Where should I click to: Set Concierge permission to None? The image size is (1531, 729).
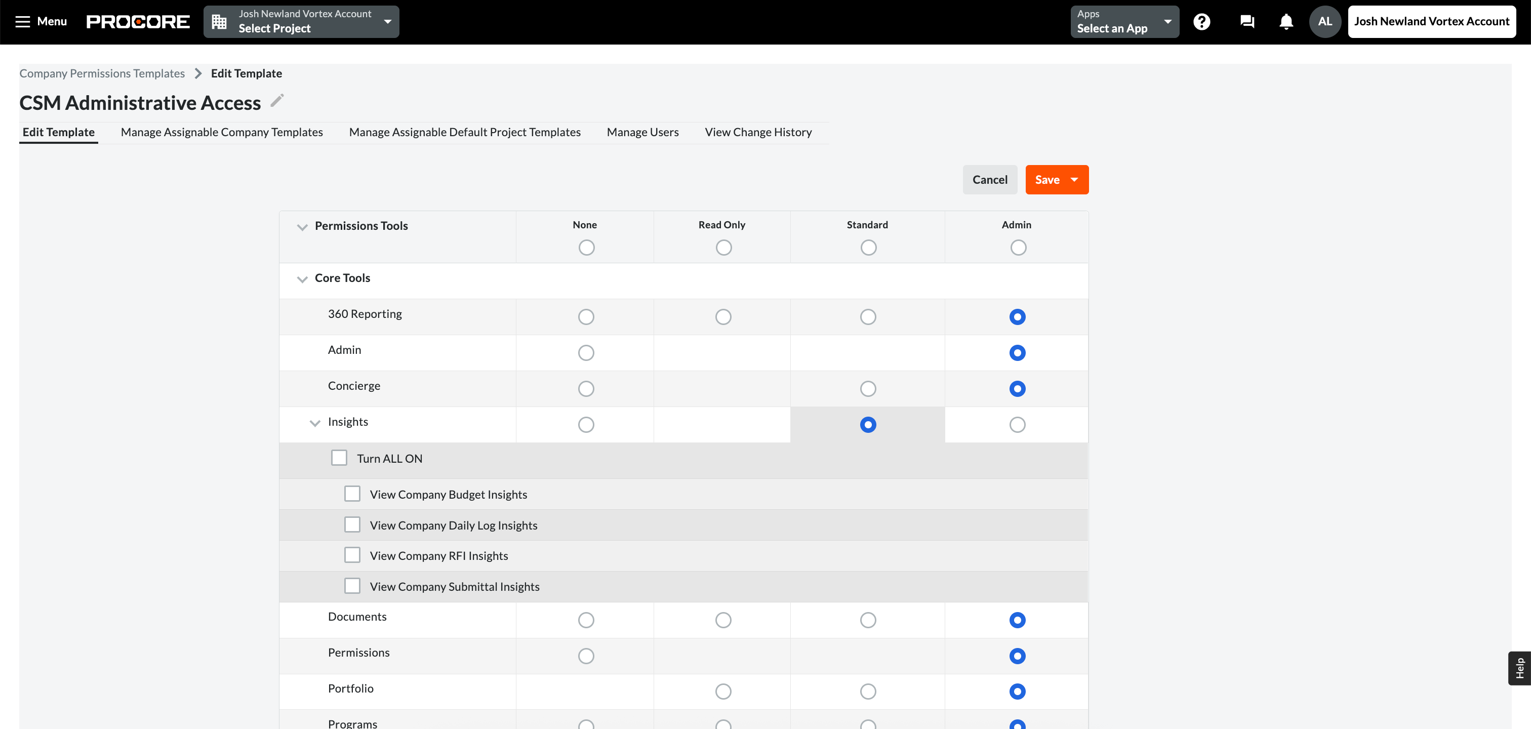pyautogui.click(x=586, y=388)
